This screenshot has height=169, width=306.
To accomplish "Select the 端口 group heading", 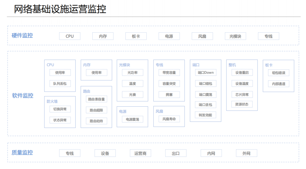I will [x=196, y=65].
